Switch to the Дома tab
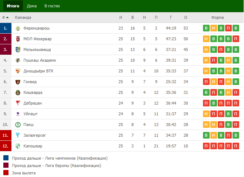 click(32, 6)
